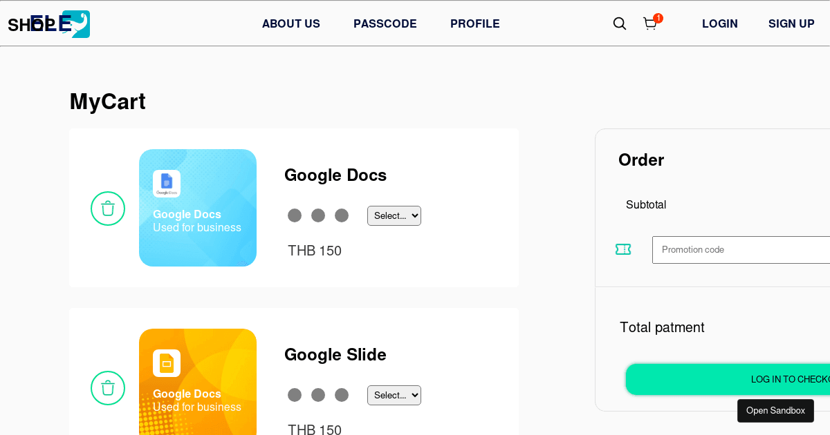830x435 pixels.
Task: Select third gray dot of Google Slide
Action: pos(342,395)
